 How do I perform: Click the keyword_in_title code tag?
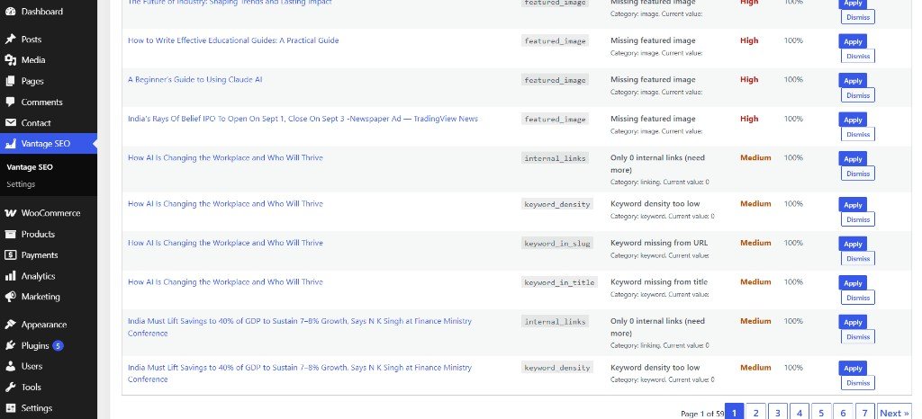click(559, 282)
